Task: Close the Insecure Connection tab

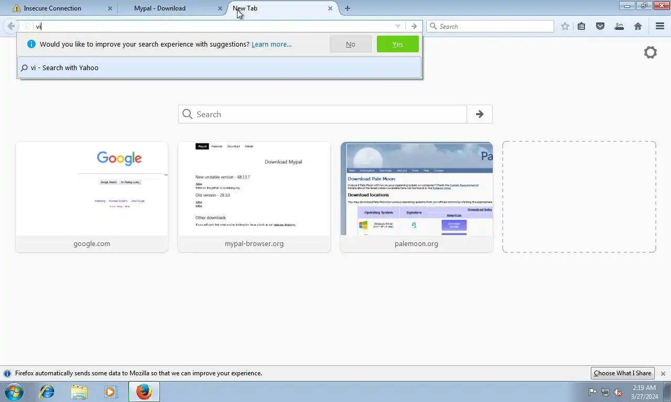Action: point(110,8)
